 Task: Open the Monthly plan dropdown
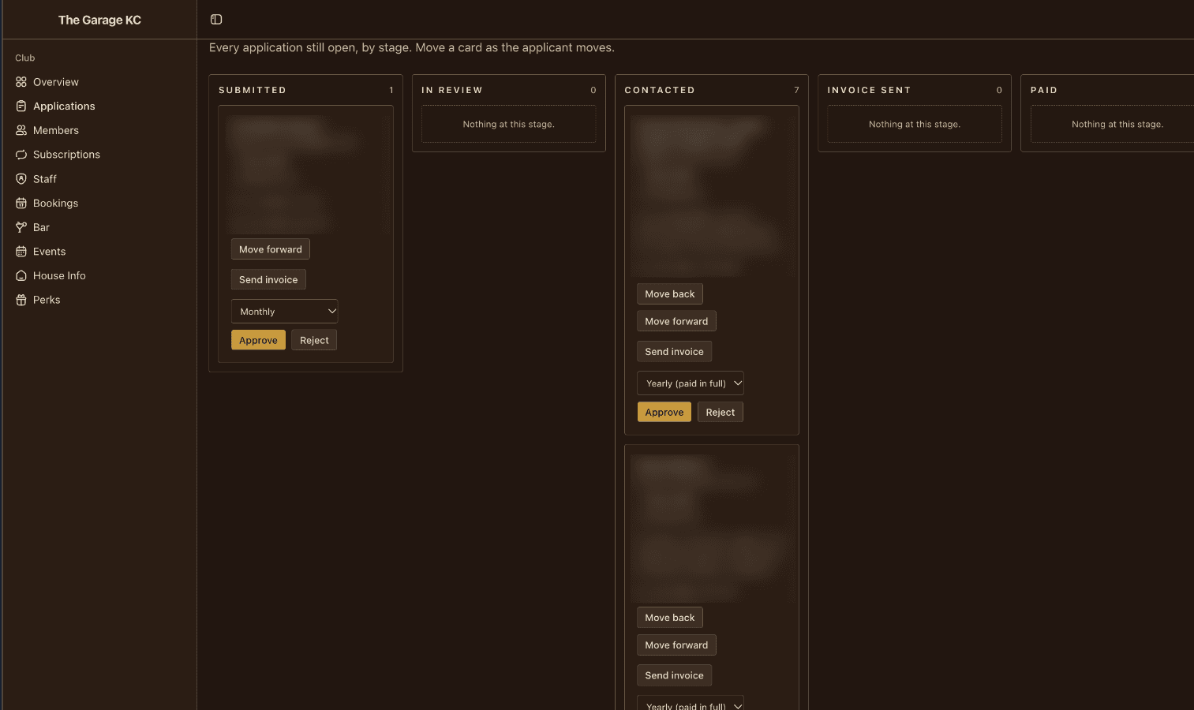[x=284, y=312]
